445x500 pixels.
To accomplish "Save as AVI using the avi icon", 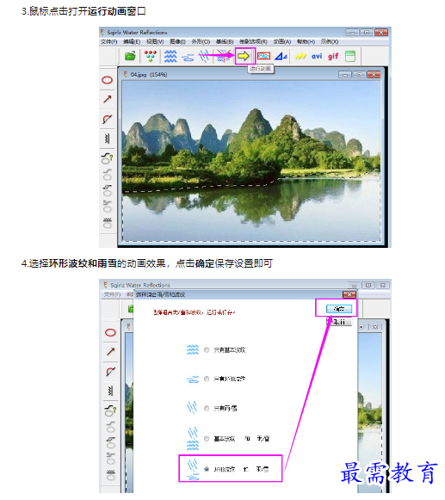I will tap(317, 56).
